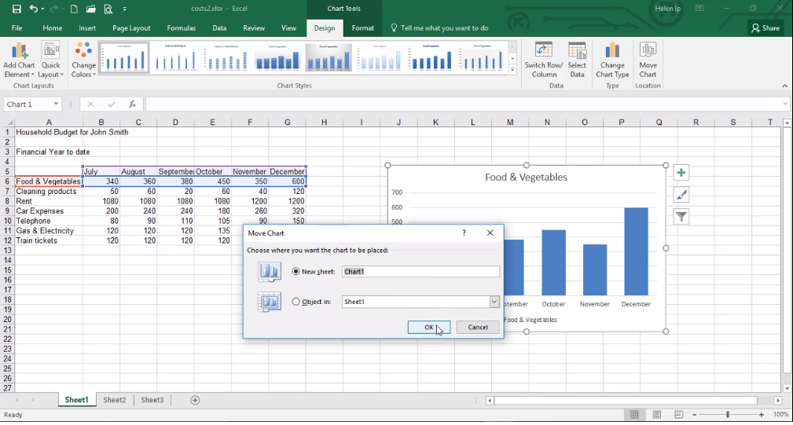Switch to the Sheet2 worksheet tab

coord(114,400)
